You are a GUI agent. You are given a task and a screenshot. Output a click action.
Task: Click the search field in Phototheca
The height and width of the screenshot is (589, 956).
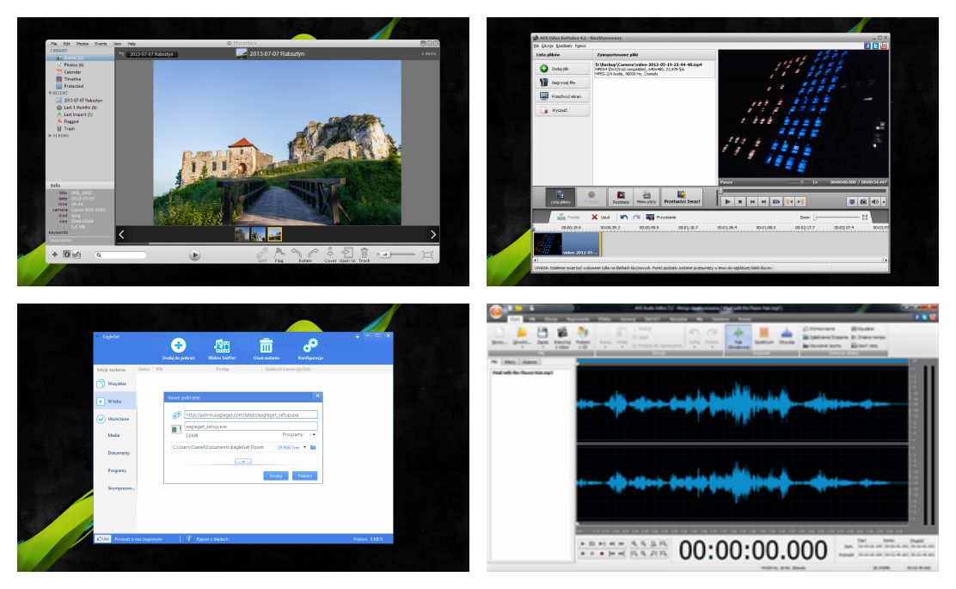point(120,255)
